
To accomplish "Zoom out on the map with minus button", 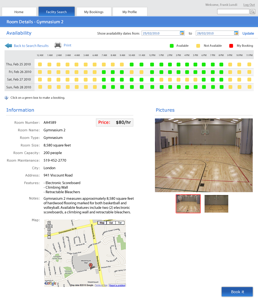I will [x=49, y=237].
